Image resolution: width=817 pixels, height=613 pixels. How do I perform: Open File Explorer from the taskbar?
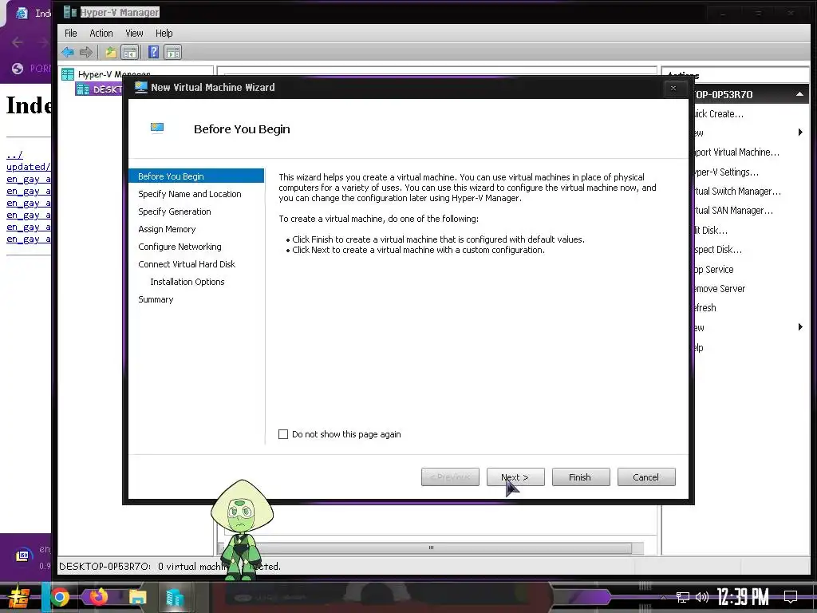click(x=137, y=597)
